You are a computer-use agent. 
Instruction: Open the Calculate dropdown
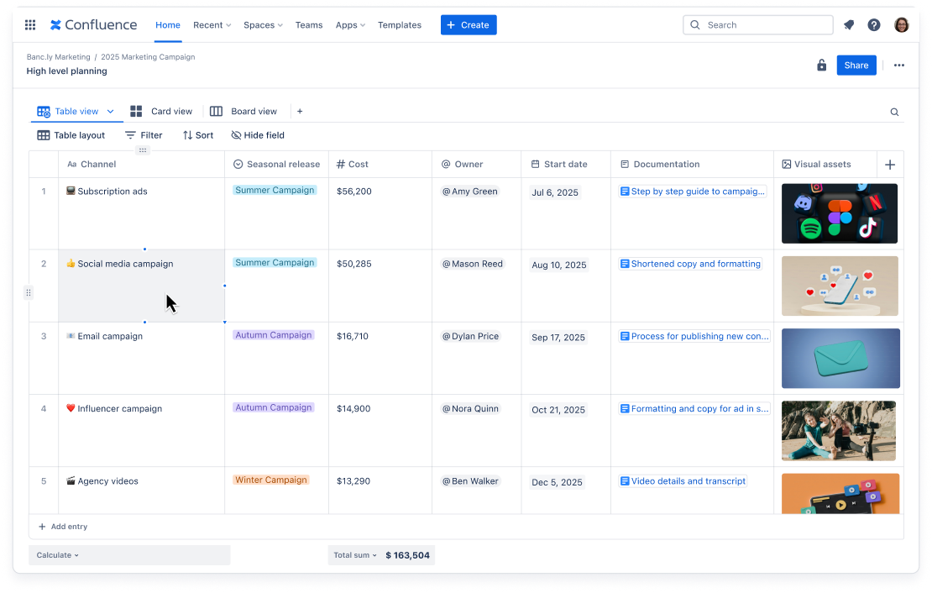click(x=58, y=555)
